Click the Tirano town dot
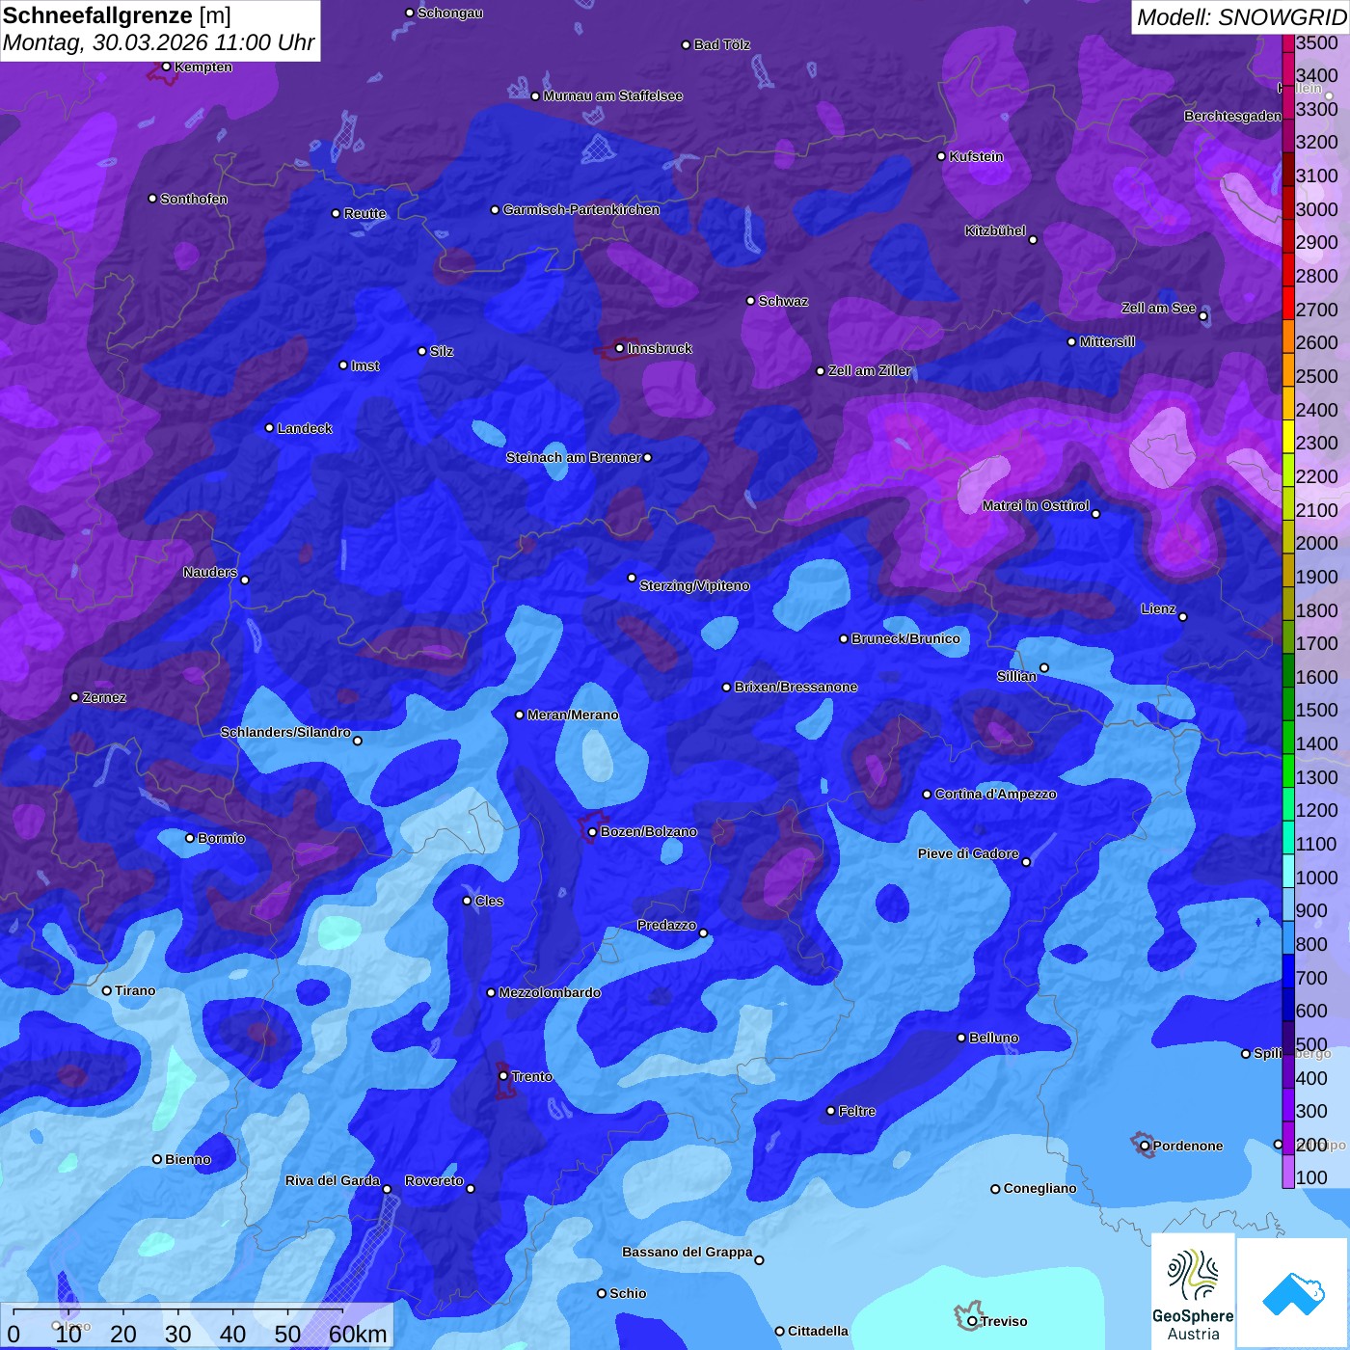The height and width of the screenshot is (1350, 1350). (107, 990)
